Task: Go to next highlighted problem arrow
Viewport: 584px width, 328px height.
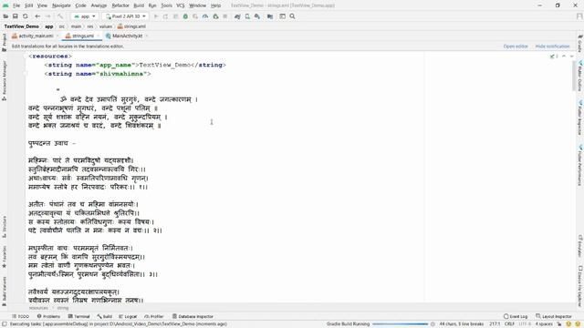Action: point(572,56)
